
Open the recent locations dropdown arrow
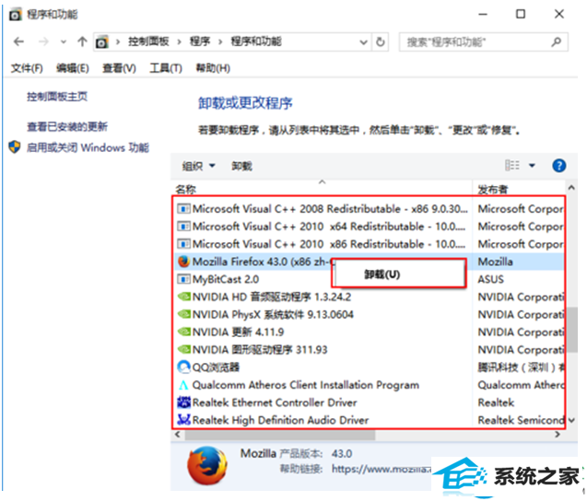(64, 42)
